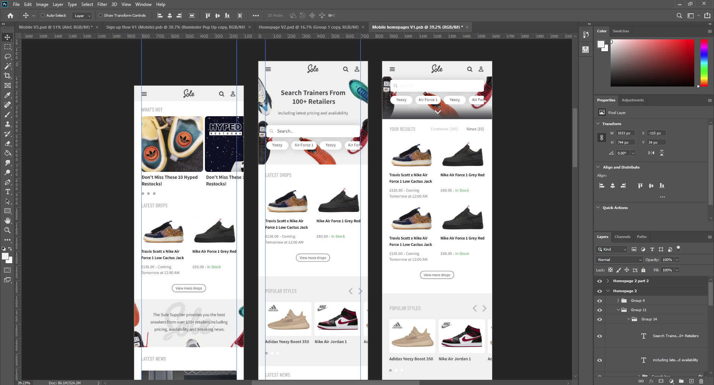Select the Pen tool

[x=7, y=182]
